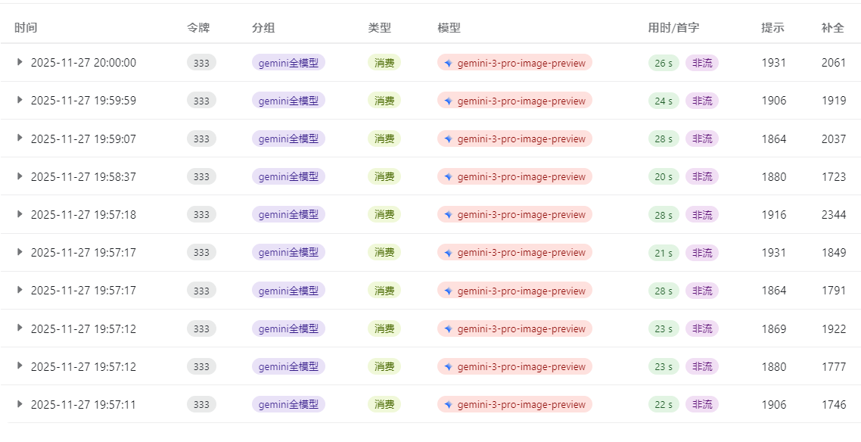This screenshot has width=861, height=442.
Task: Click the 非流 tag in the completion 1922 row
Action: coord(702,329)
